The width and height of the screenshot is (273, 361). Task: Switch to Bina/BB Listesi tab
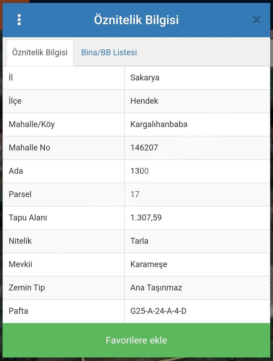tap(109, 52)
